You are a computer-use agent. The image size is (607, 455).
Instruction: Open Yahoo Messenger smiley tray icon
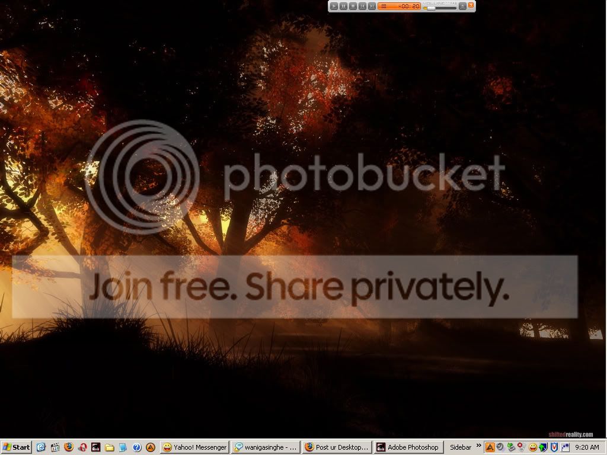pyautogui.click(x=533, y=448)
